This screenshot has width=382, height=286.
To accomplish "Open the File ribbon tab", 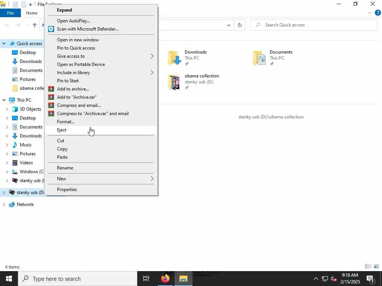I will 10,13.
